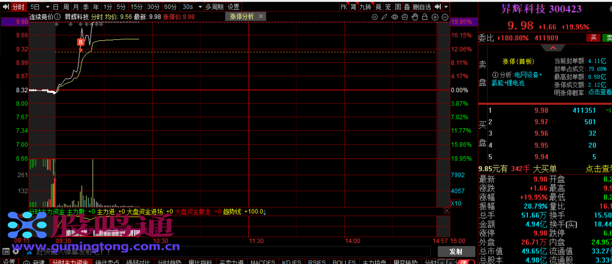This screenshot has height=264, width=612.
Task: Close the 分时主力资金 indicator panel
Action: pos(447,211)
